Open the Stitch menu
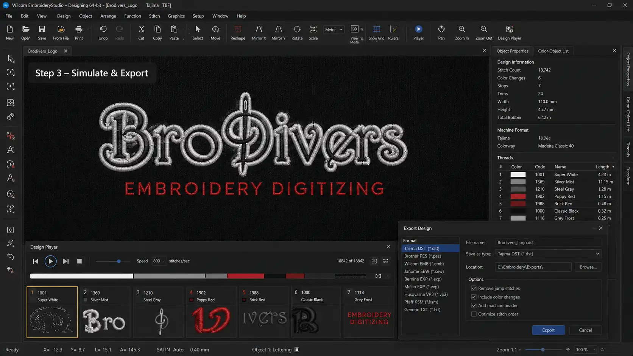633x356 pixels. pos(154,16)
